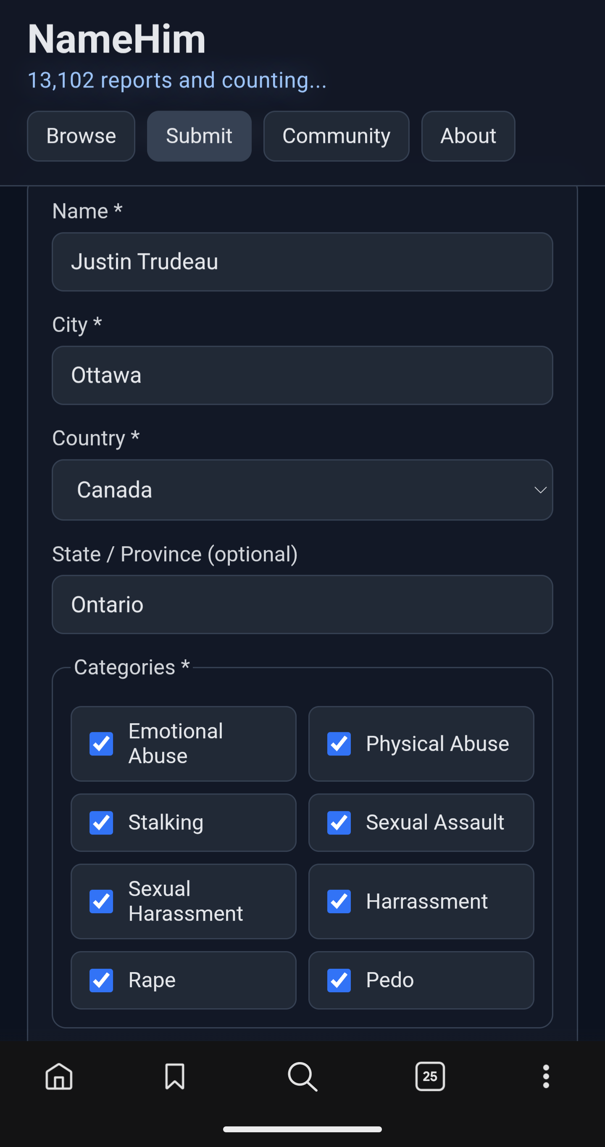Open the tab switcher showing 25
605x1147 pixels.
click(x=430, y=1077)
